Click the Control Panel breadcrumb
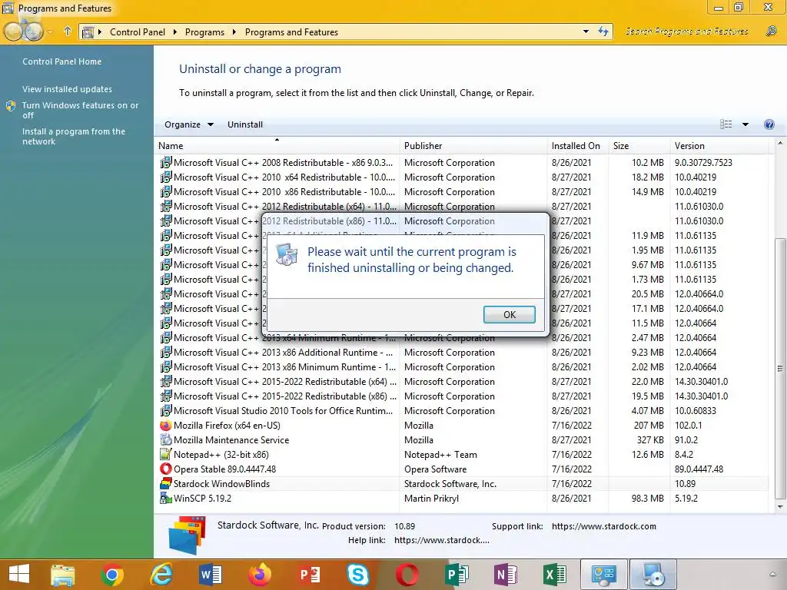Screen dimensions: 787x590 138,32
